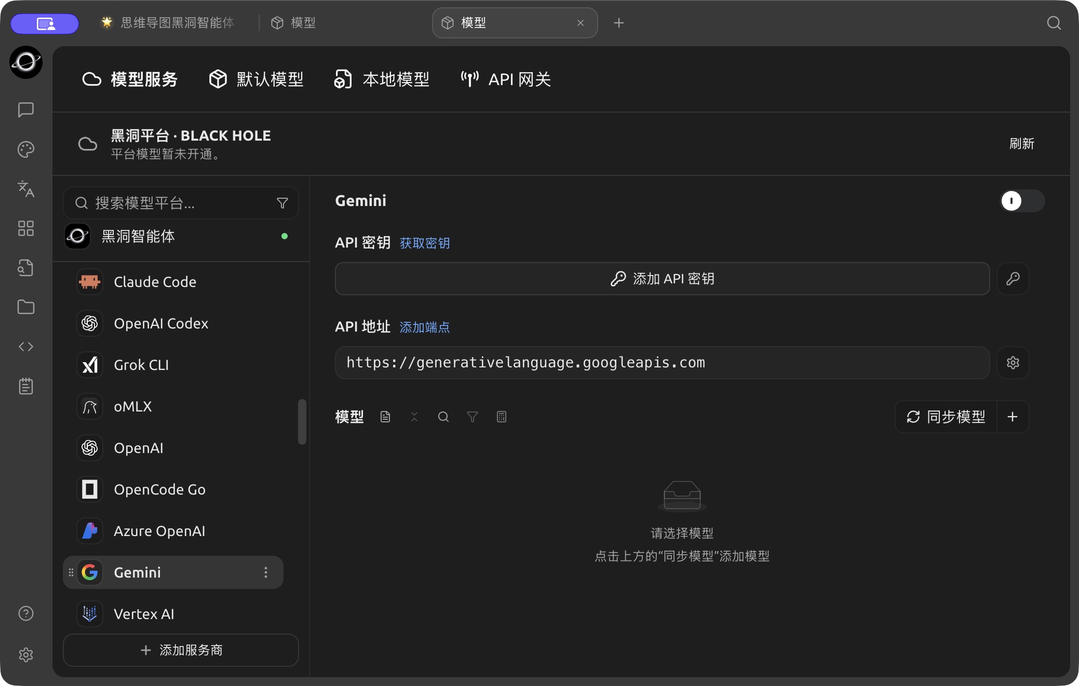The width and height of the screenshot is (1079, 686).
Task: Open the notepad icon in sidebar
Action: 26,386
